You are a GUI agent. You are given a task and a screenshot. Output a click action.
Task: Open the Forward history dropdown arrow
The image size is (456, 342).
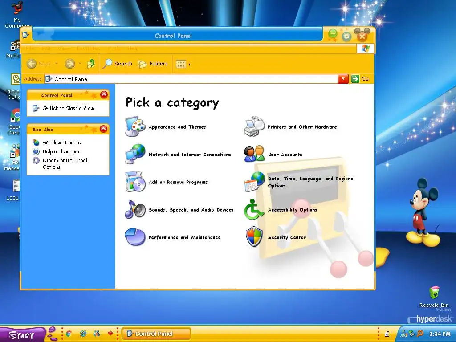[x=80, y=63]
